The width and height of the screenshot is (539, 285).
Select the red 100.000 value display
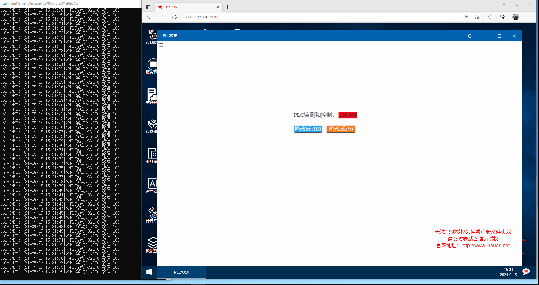pos(348,115)
